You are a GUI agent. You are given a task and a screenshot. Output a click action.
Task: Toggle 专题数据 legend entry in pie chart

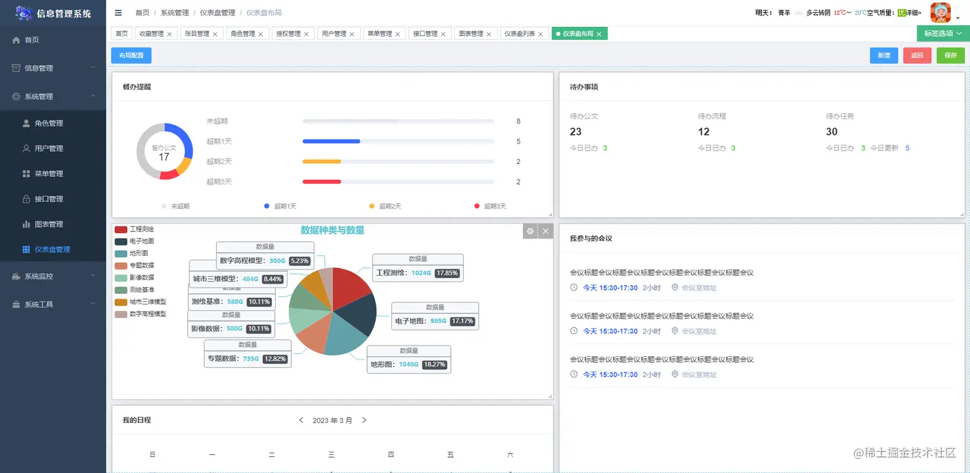134,265
